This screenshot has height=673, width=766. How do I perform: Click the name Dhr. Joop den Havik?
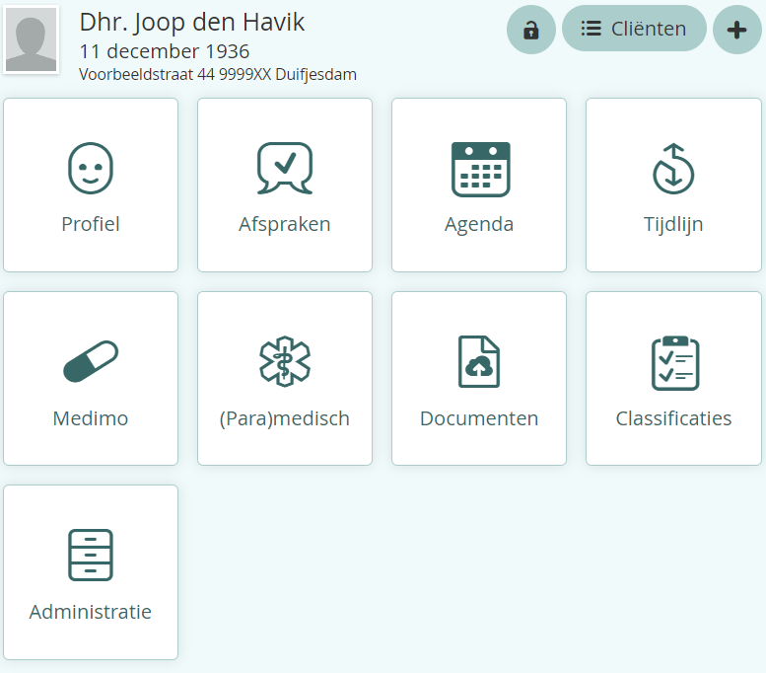pyautogui.click(x=192, y=23)
